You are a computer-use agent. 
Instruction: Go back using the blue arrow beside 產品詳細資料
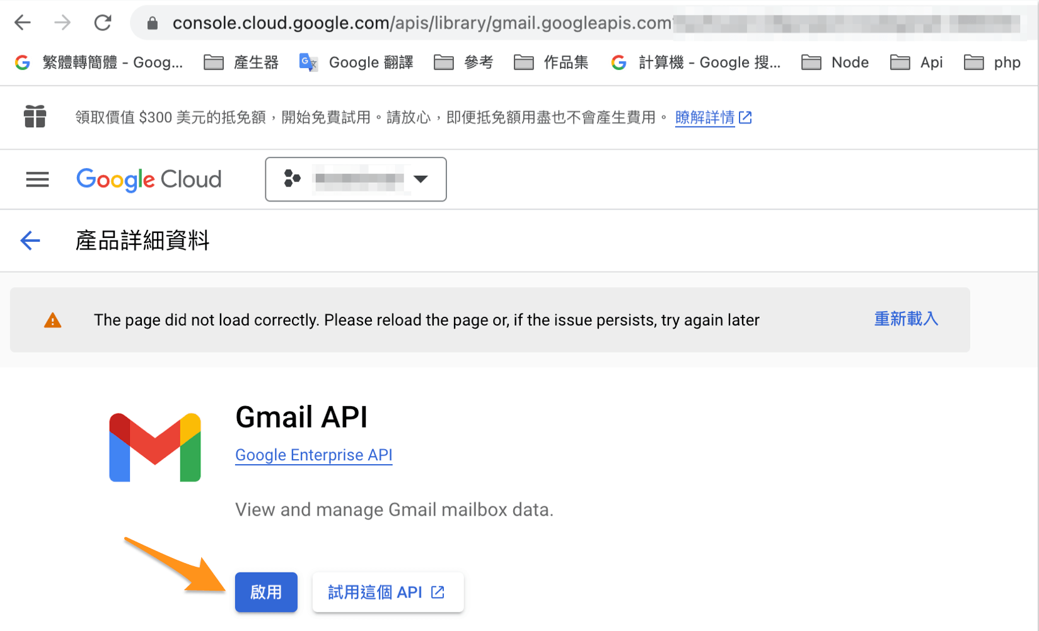point(30,240)
